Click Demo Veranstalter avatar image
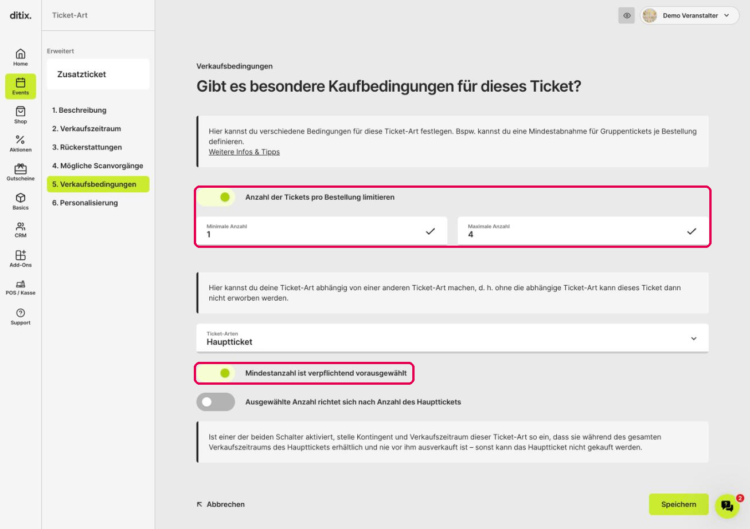750x529 pixels. tap(650, 15)
